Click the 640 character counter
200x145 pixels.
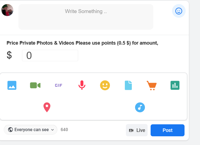[x=64, y=130]
